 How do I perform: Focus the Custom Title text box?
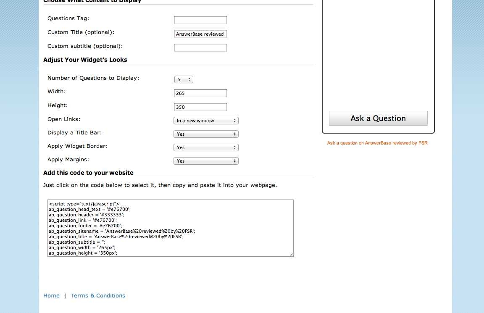(x=200, y=34)
